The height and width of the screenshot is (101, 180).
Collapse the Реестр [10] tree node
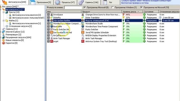pyautogui.click(x=4, y=12)
